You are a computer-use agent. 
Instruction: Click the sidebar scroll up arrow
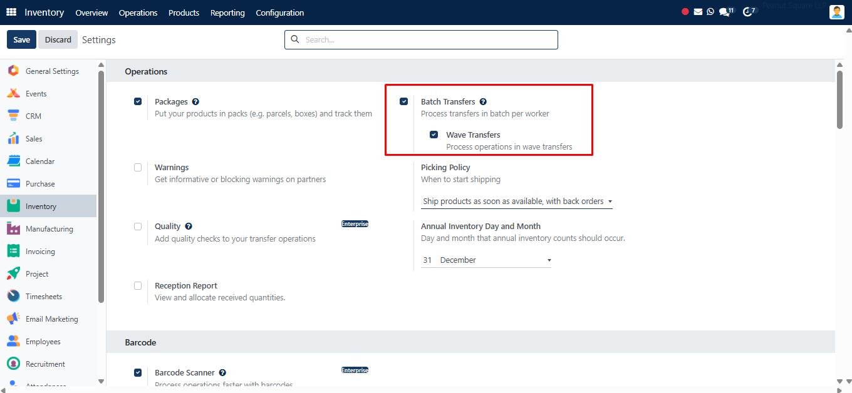[101, 64]
